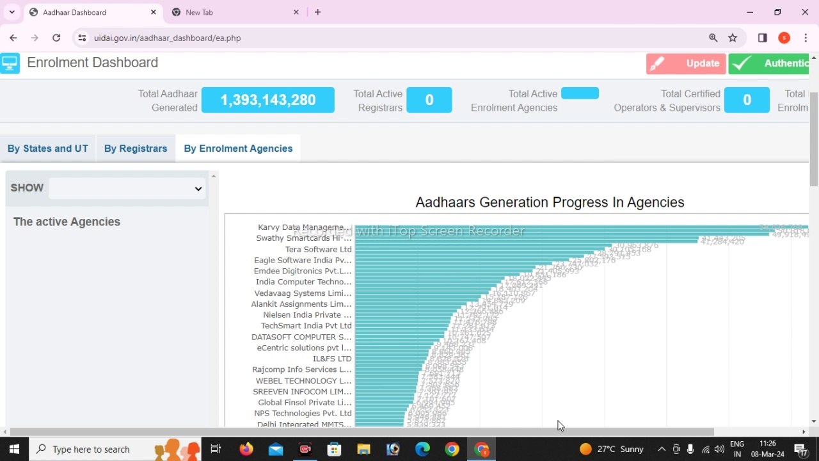
Task: Expand the tab search chevron
Action: 12,12
